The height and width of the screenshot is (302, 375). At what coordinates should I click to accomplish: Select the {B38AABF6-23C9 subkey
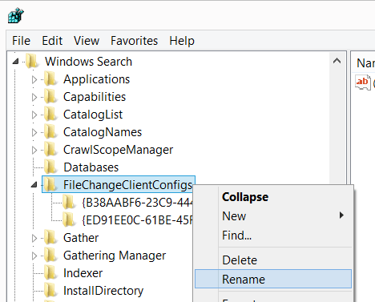[x=137, y=203]
